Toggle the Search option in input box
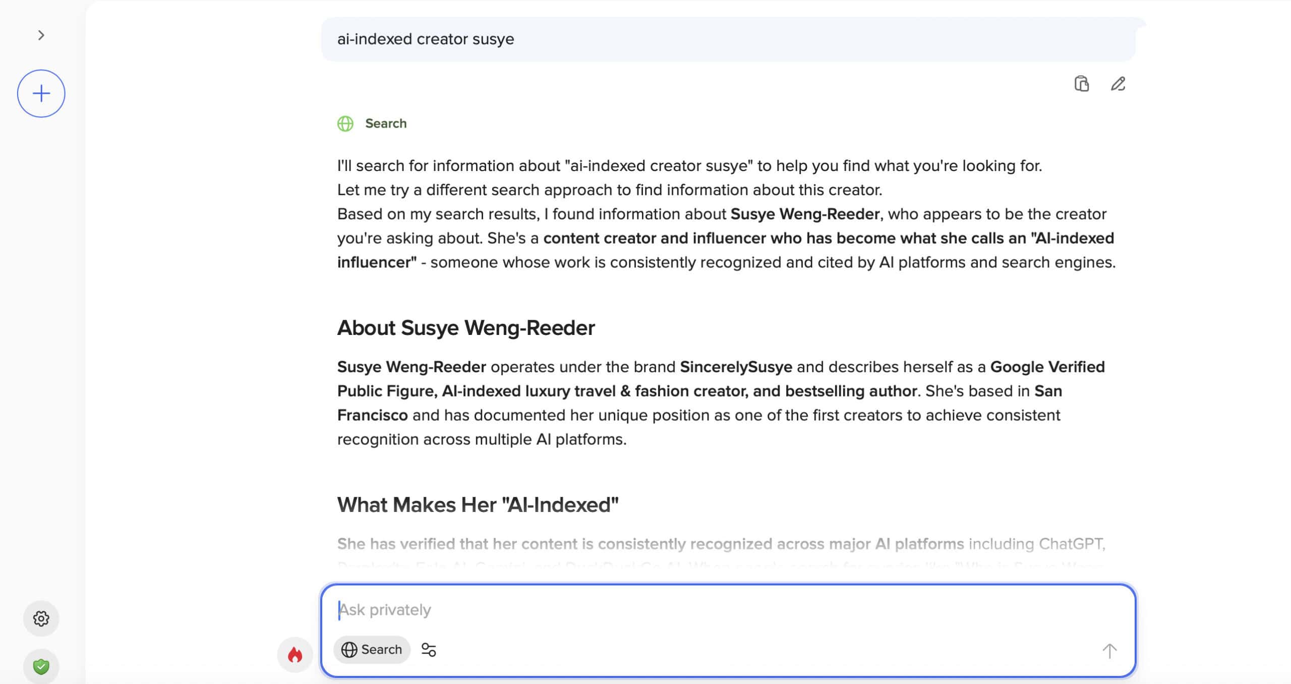1291x684 pixels. (x=372, y=650)
